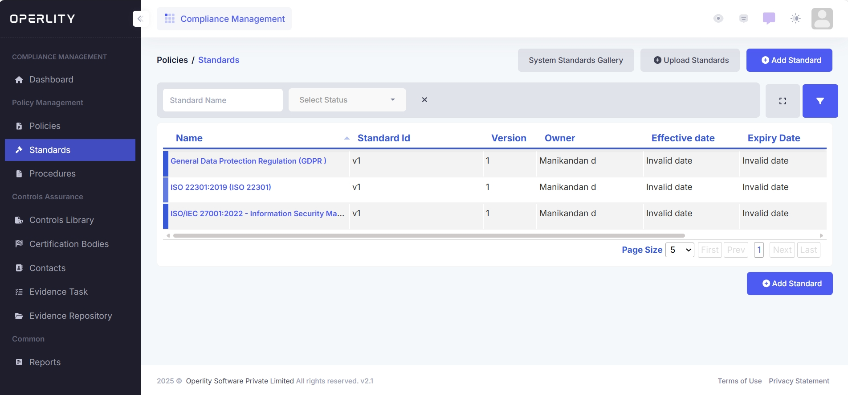Clear filters with the X icon
Image resolution: width=848 pixels, height=395 pixels.
click(x=424, y=100)
